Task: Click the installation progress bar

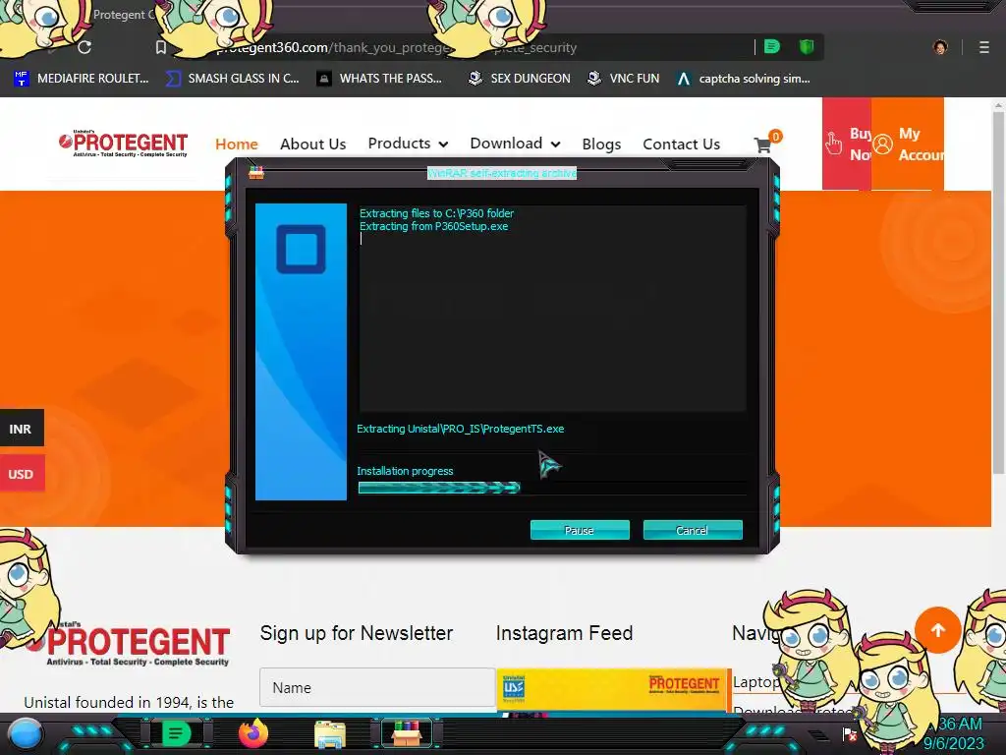Action: tap(552, 488)
